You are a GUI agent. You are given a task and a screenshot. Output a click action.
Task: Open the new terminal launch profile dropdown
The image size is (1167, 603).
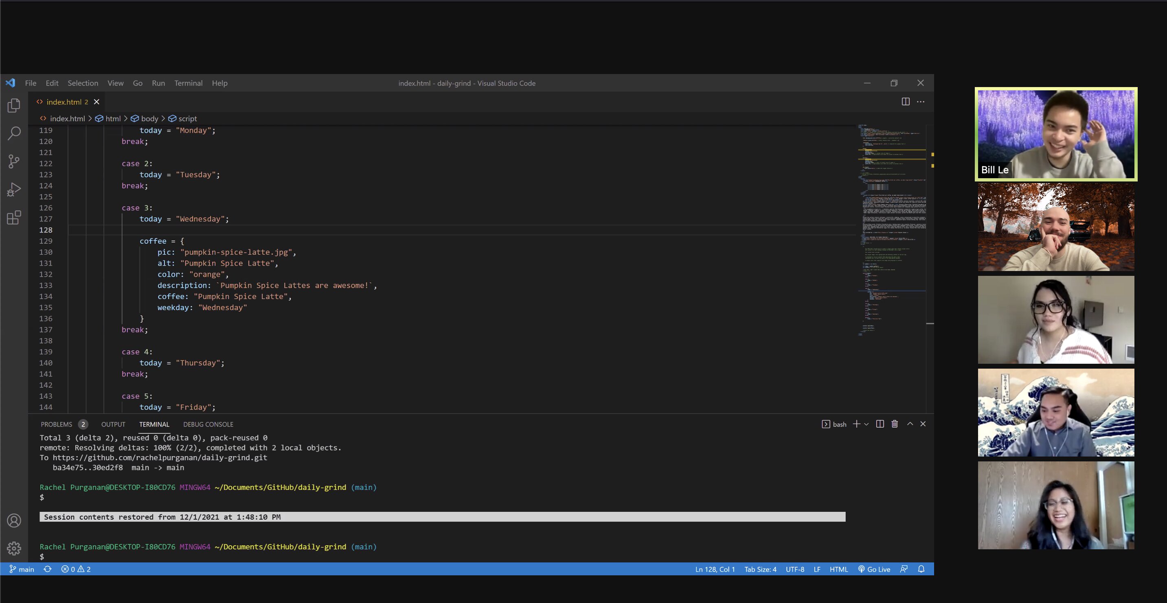866,424
